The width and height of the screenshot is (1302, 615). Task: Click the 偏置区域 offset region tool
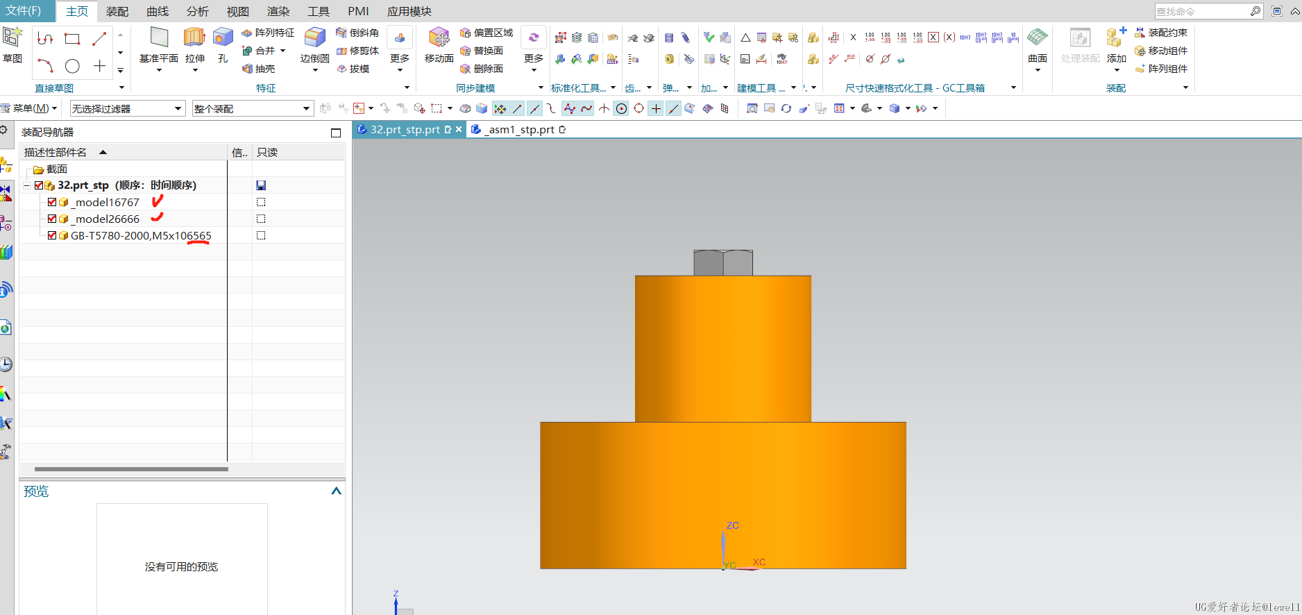click(x=487, y=33)
